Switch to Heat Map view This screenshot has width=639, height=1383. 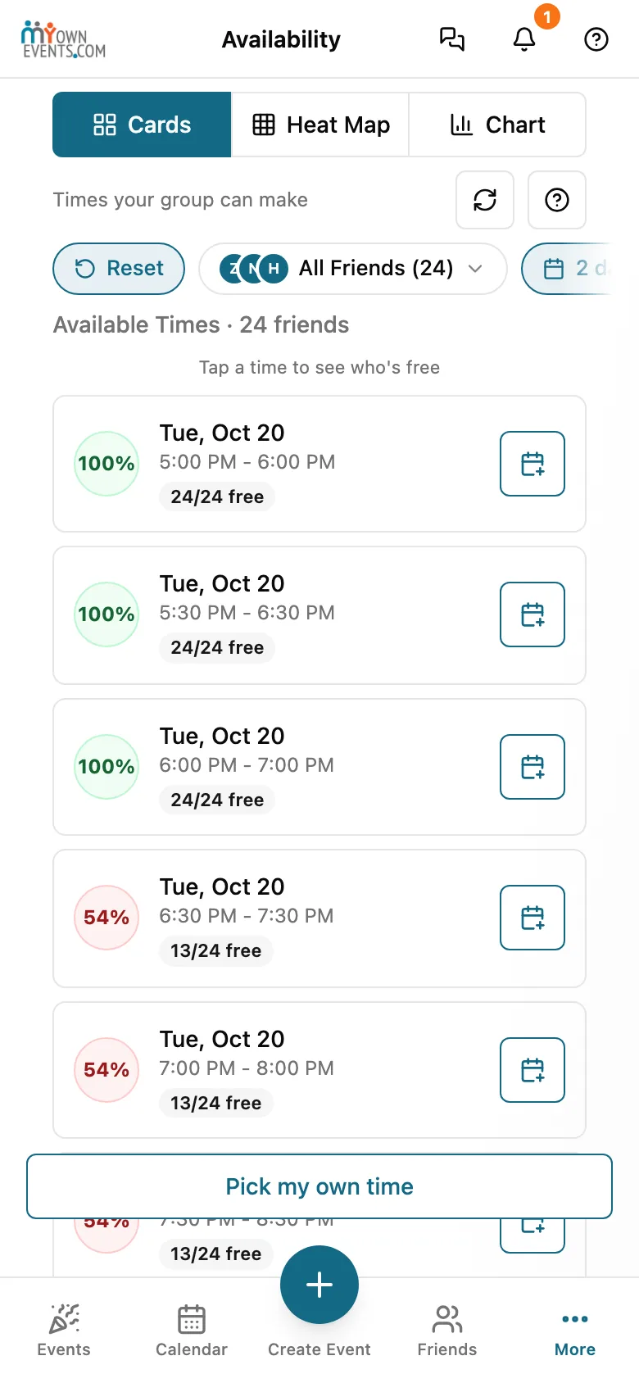[x=320, y=125]
